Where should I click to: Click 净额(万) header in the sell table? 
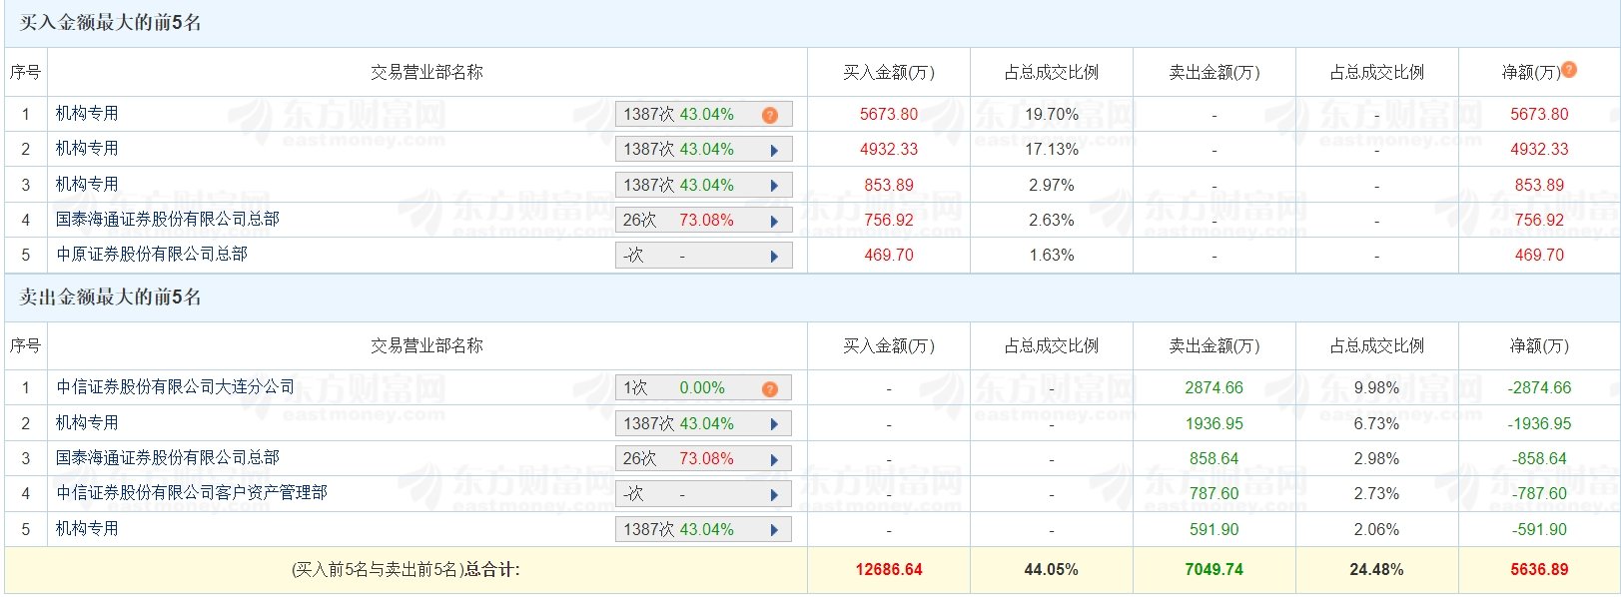1539,345
